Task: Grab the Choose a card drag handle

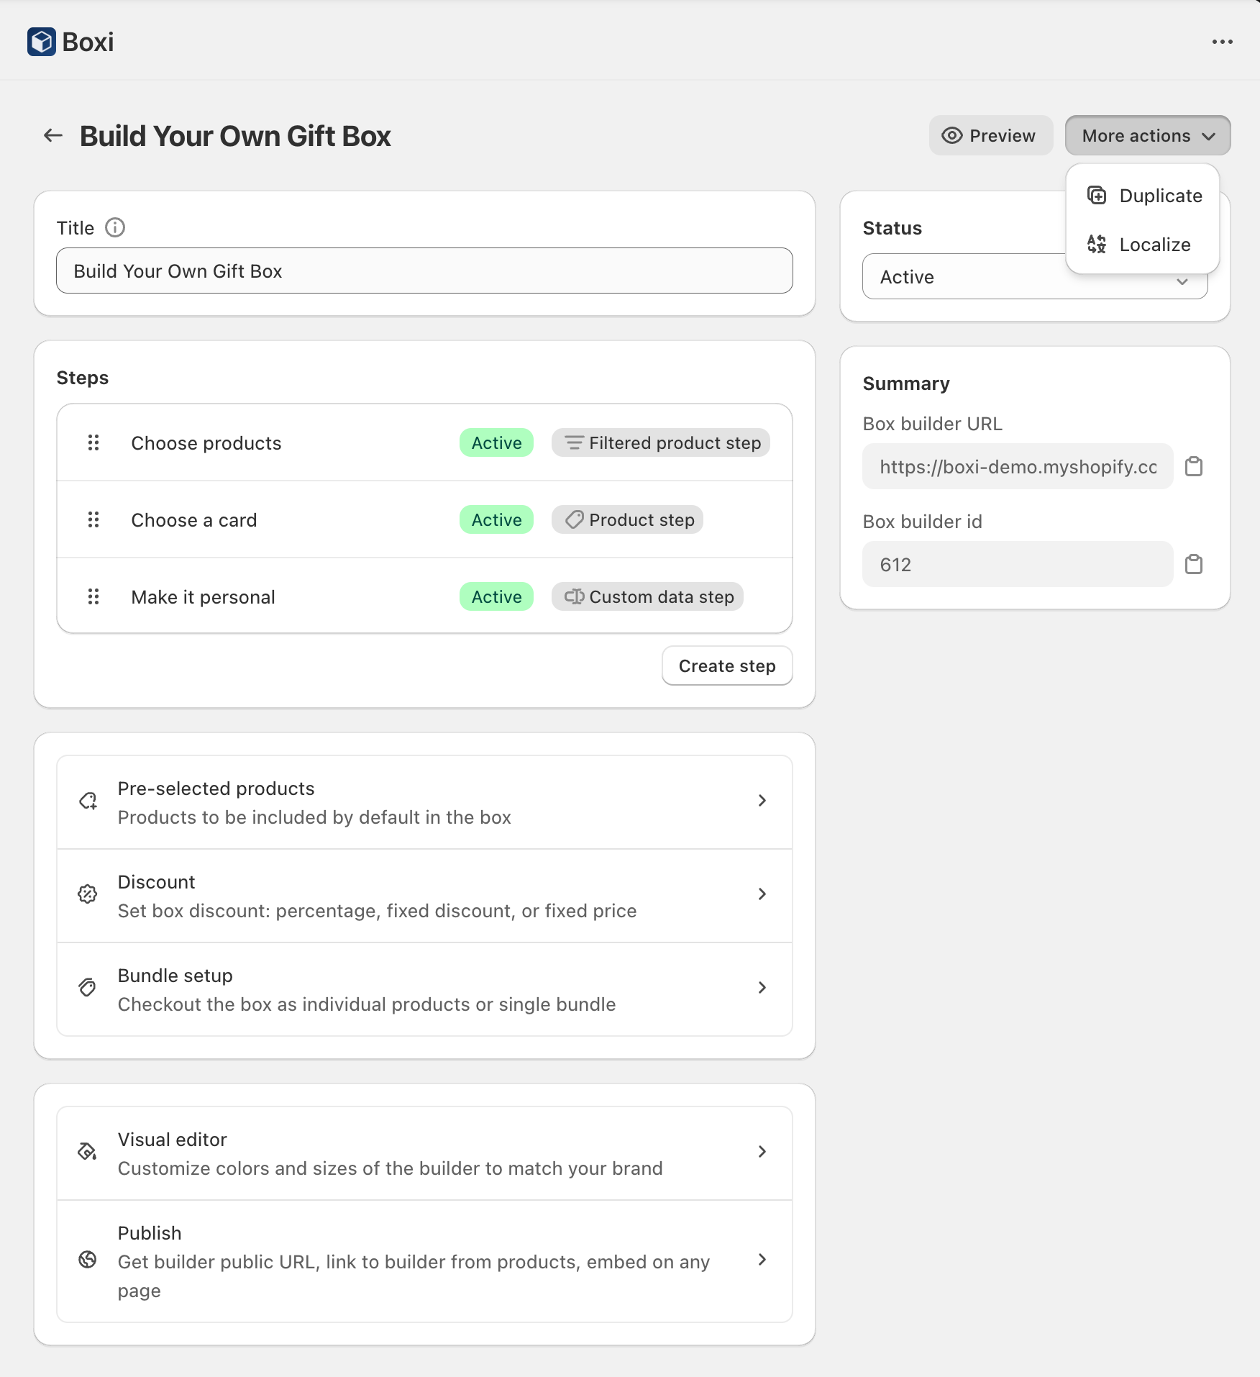Action: 93,519
